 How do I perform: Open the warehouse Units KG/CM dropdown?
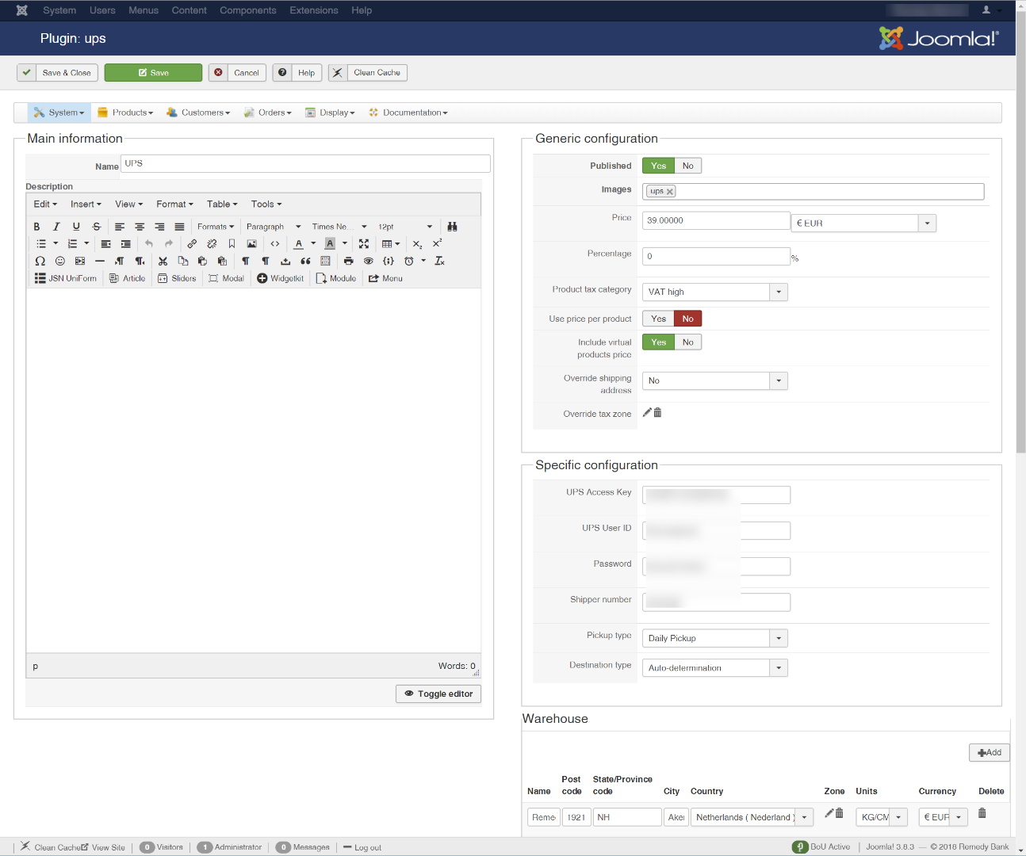coord(882,817)
